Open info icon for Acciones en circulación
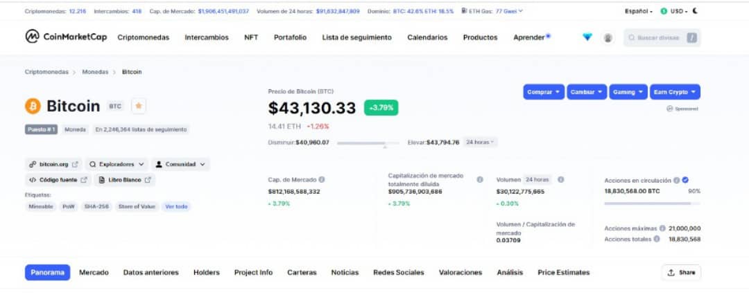The width and height of the screenshot is (749, 299). (x=676, y=180)
